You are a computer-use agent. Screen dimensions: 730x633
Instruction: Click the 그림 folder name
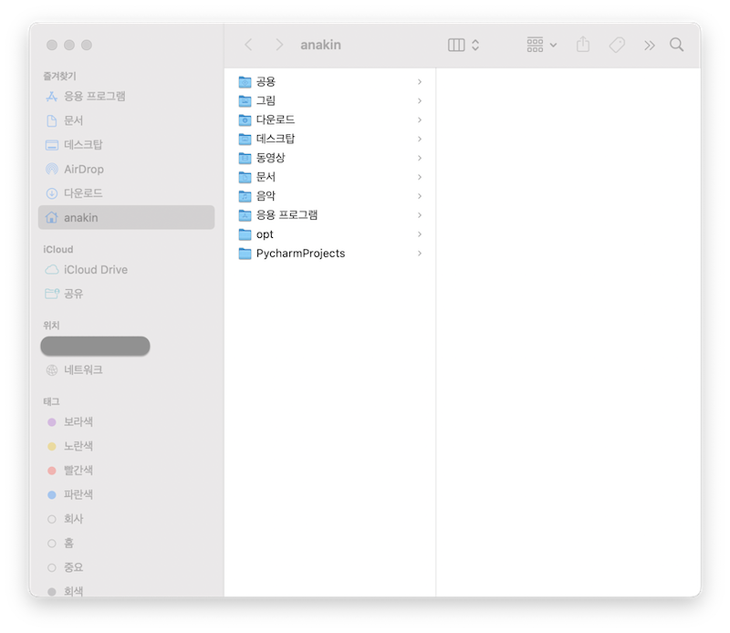click(266, 101)
